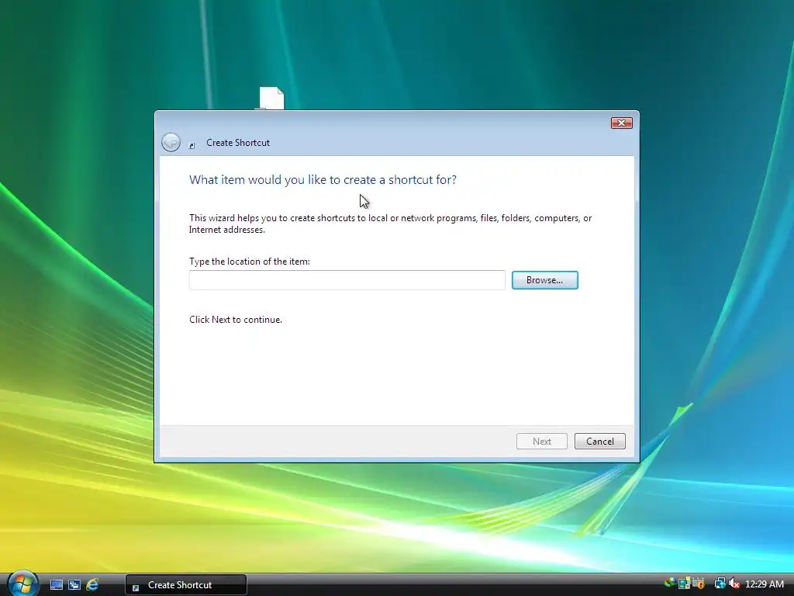Click the wizard's round back arrow

pyautogui.click(x=171, y=143)
